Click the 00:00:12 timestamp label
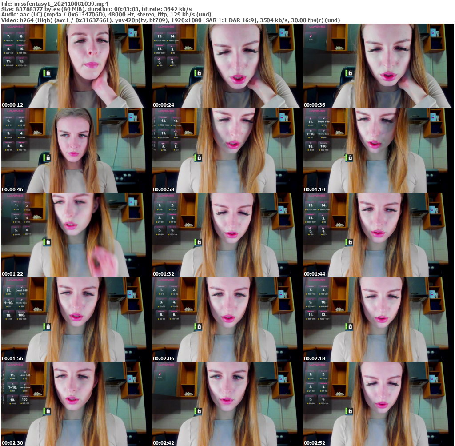 12,104
